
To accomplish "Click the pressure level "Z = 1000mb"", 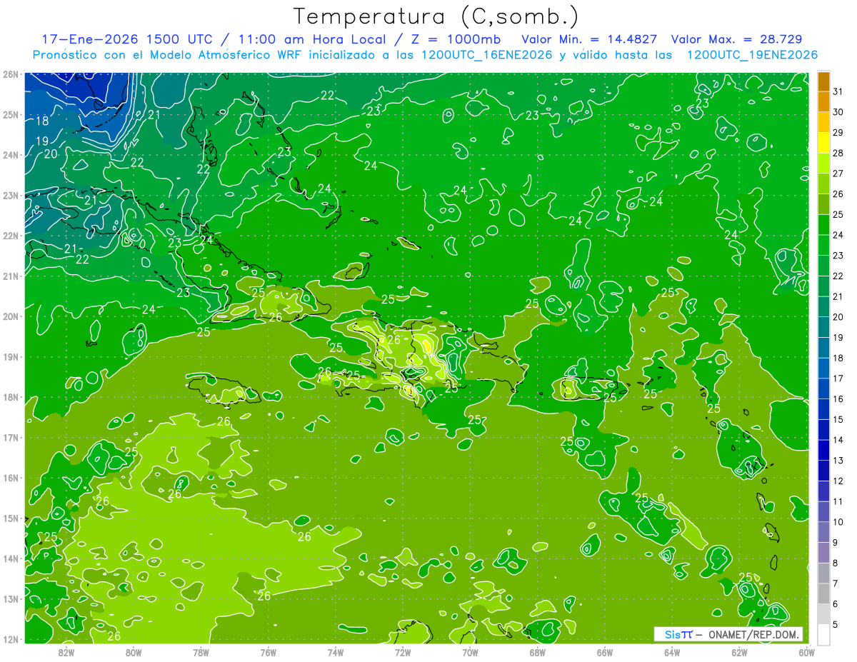I will pyautogui.click(x=453, y=39).
